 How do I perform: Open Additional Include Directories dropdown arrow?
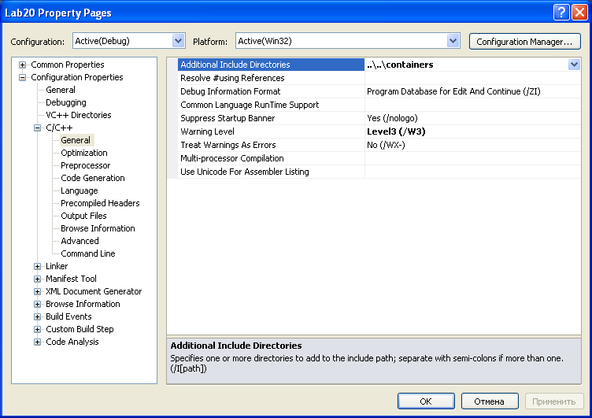(x=574, y=65)
